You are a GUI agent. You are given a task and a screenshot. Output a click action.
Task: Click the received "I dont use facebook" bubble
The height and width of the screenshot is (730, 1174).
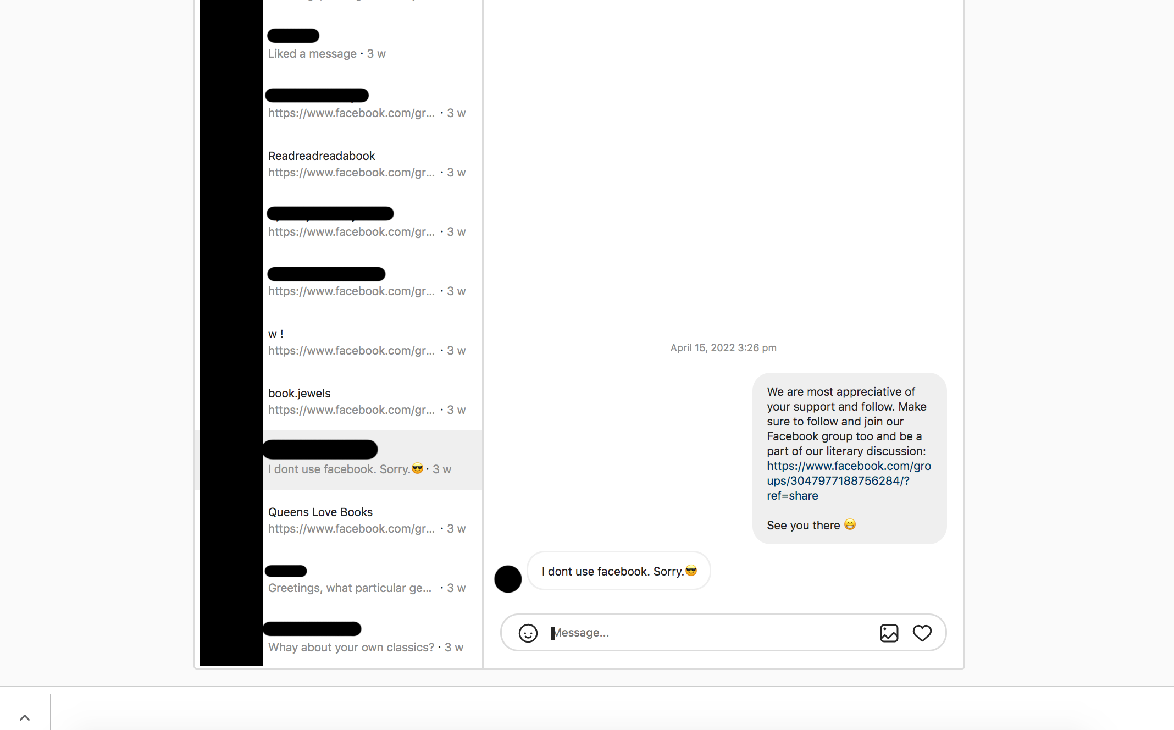(x=619, y=571)
